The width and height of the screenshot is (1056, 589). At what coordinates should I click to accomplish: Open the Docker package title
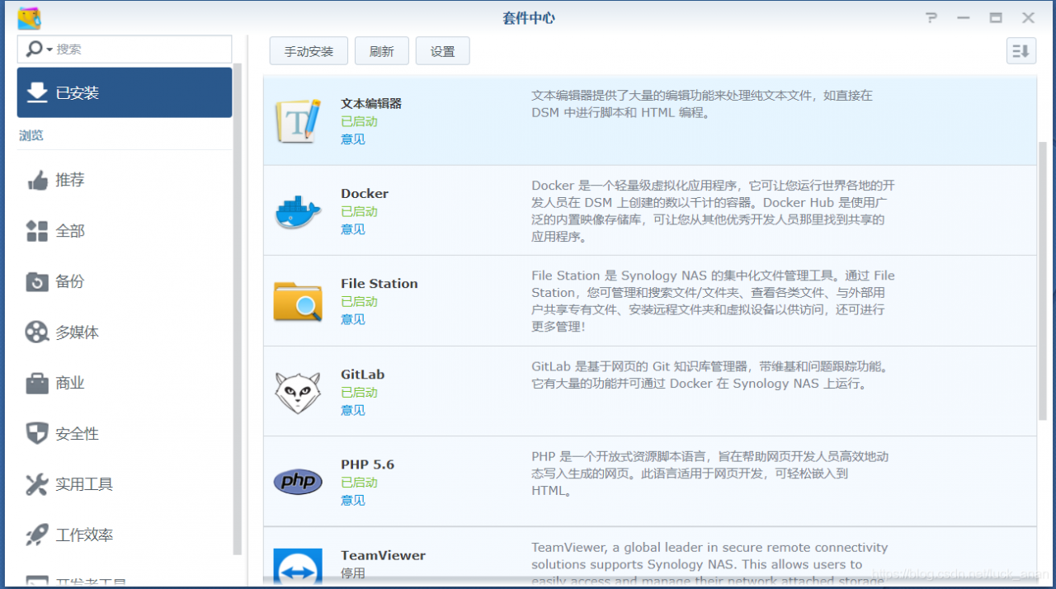[365, 194]
